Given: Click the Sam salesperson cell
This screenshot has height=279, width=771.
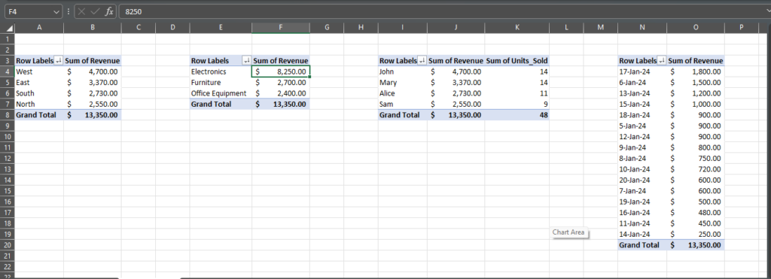Looking at the screenshot, I should click(x=403, y=104).
